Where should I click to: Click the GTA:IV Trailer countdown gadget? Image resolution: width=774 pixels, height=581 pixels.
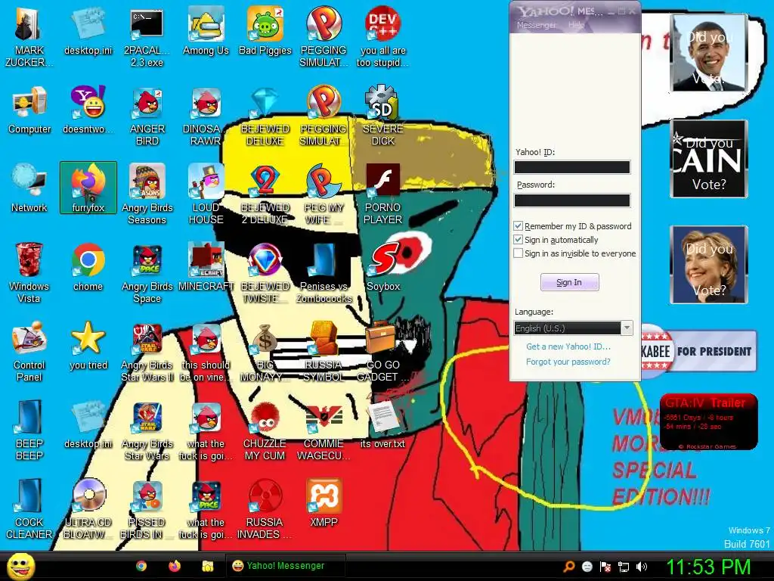[x=709, y=421]
